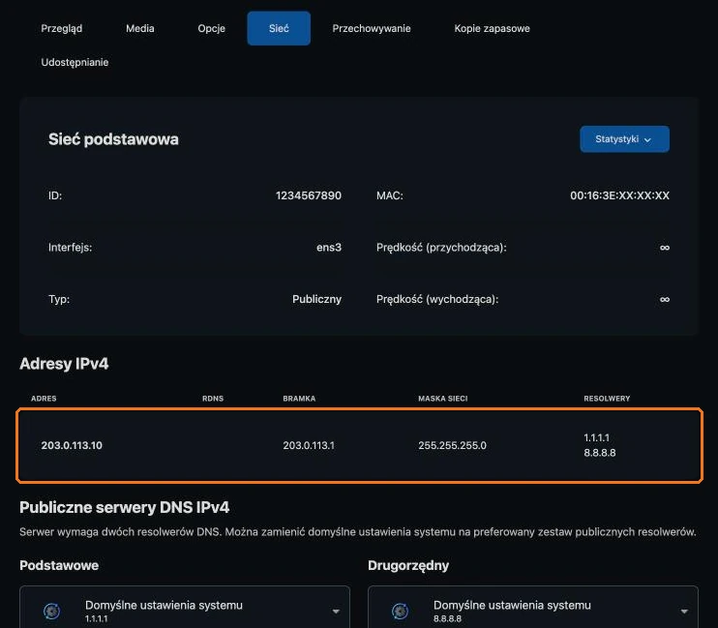
Task: Click the Sieć podstawowa heading
Action: pyautogui.click(x=113, y=139)
